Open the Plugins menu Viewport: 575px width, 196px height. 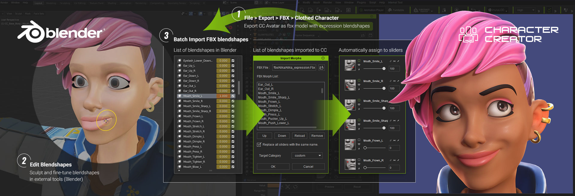pyautogui.click(x=361, y=2)
